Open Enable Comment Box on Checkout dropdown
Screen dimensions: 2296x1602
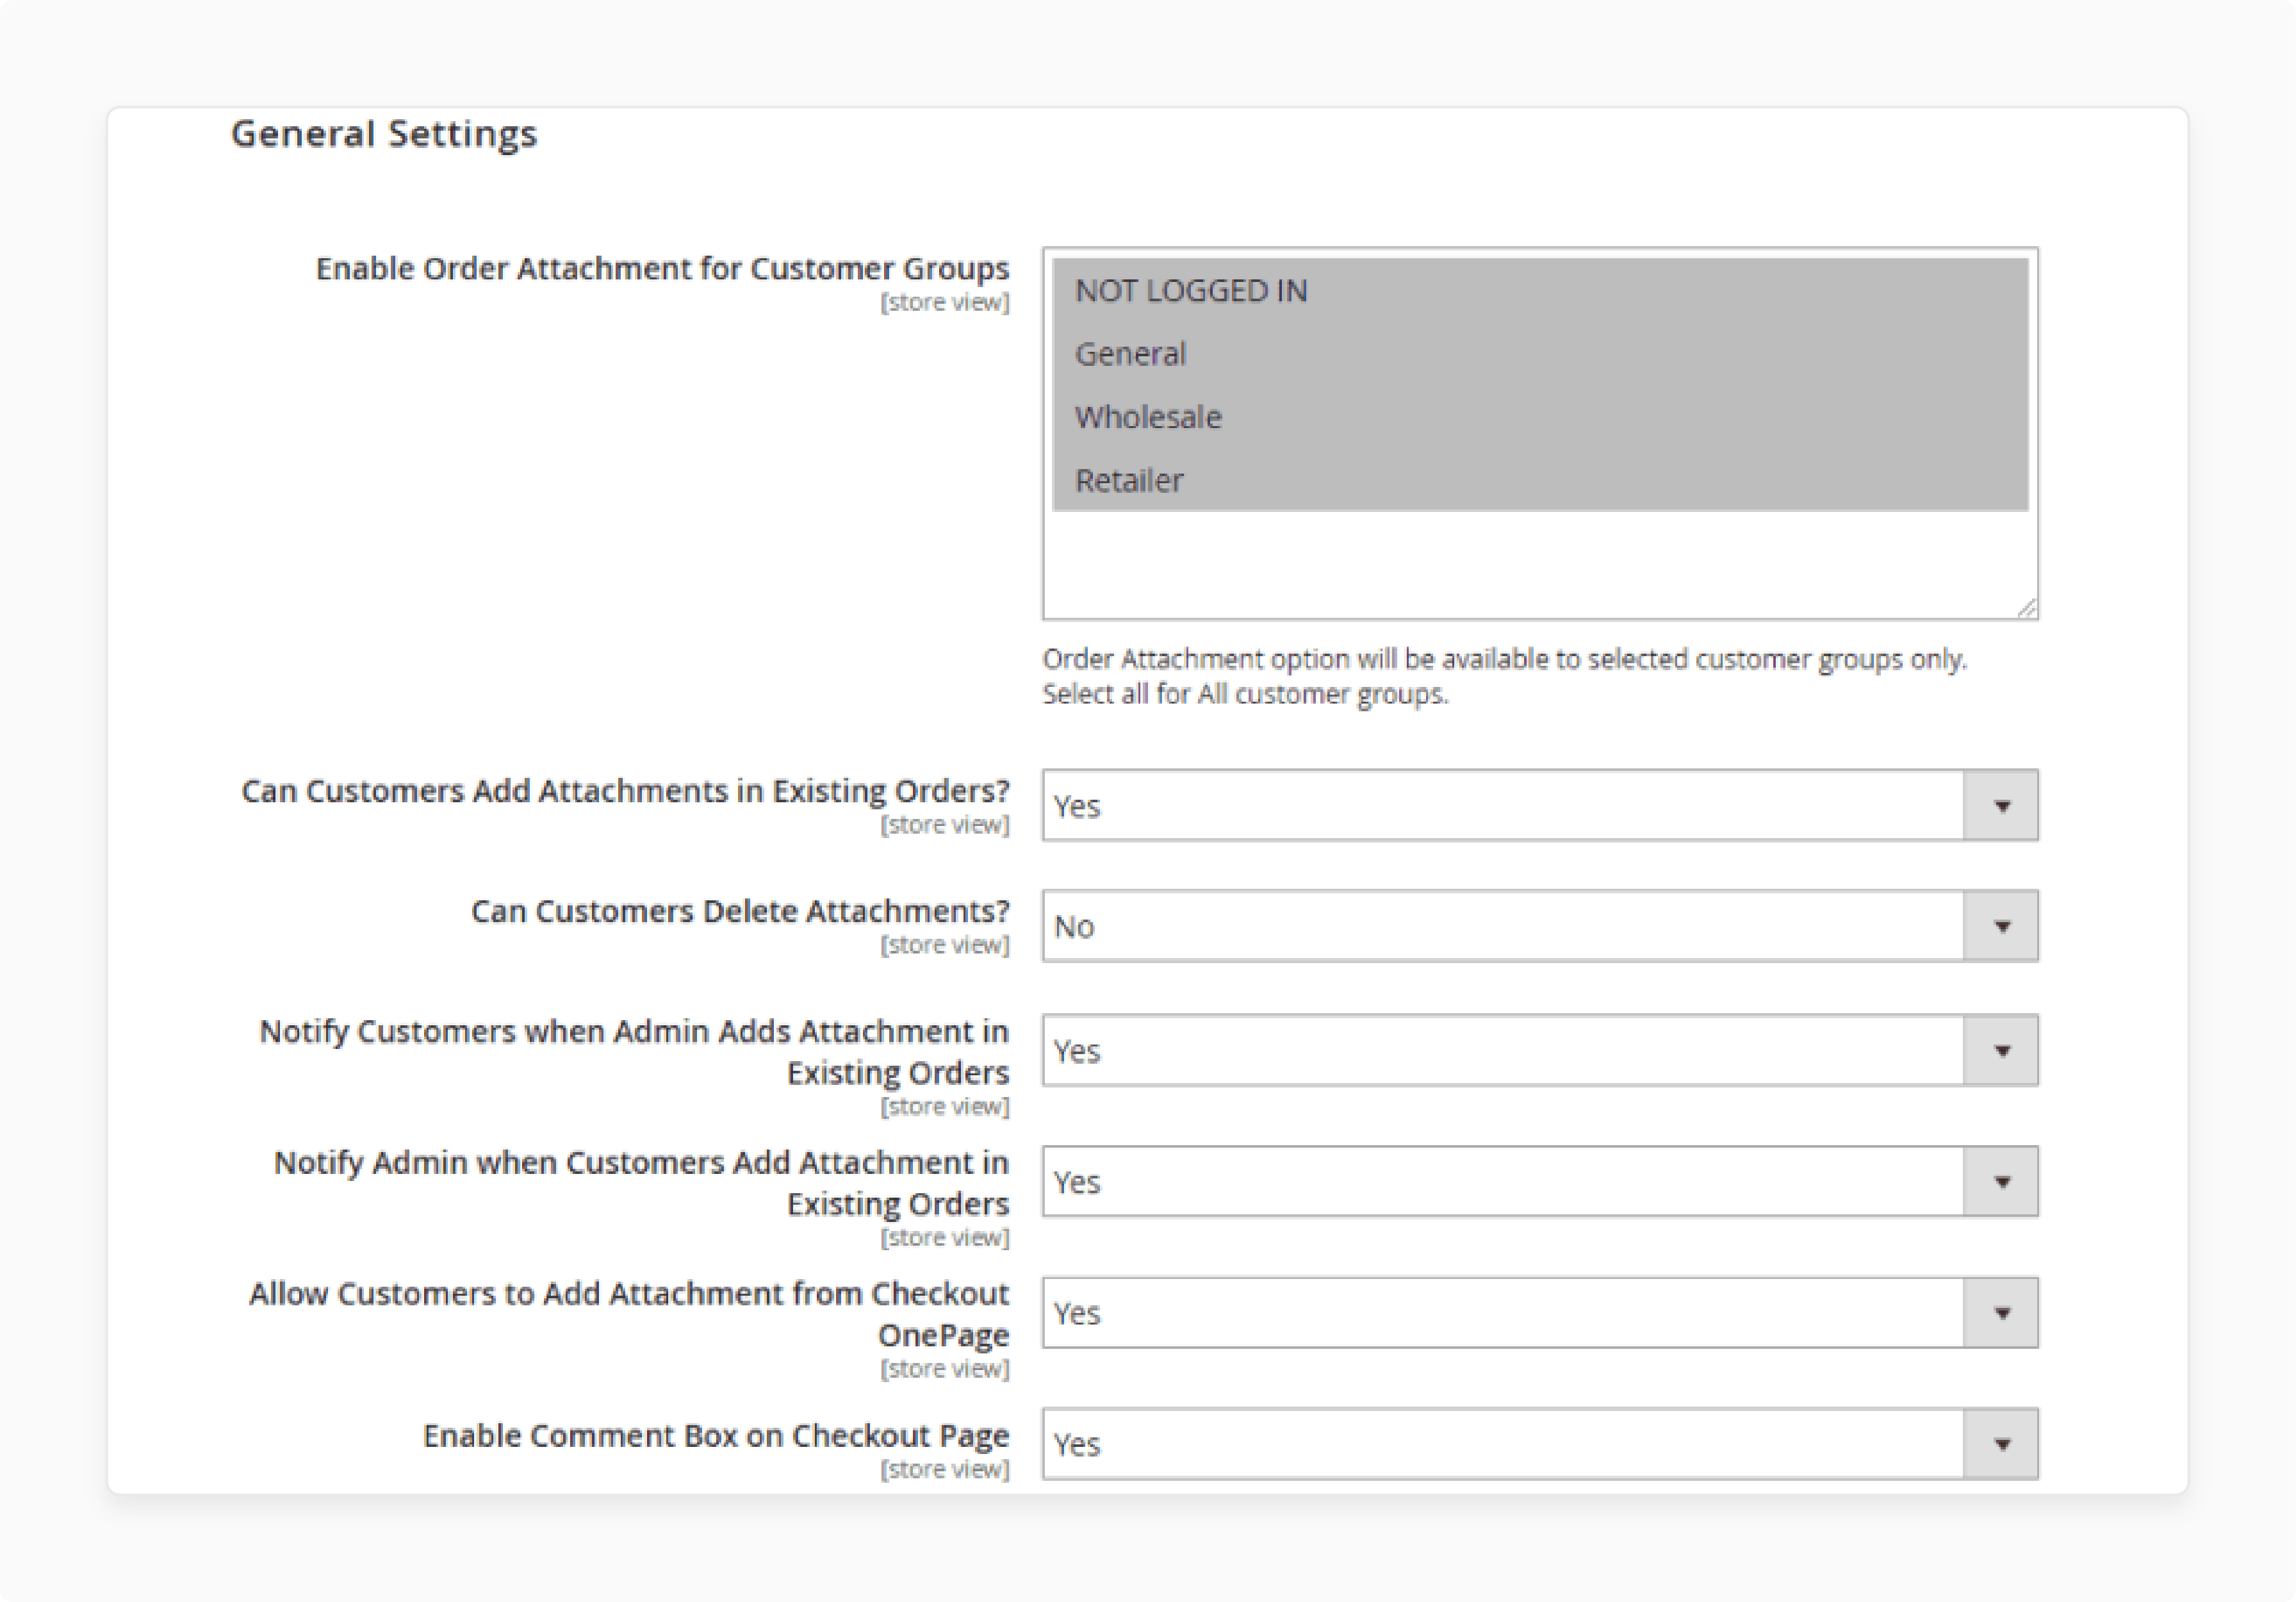1540,1443
